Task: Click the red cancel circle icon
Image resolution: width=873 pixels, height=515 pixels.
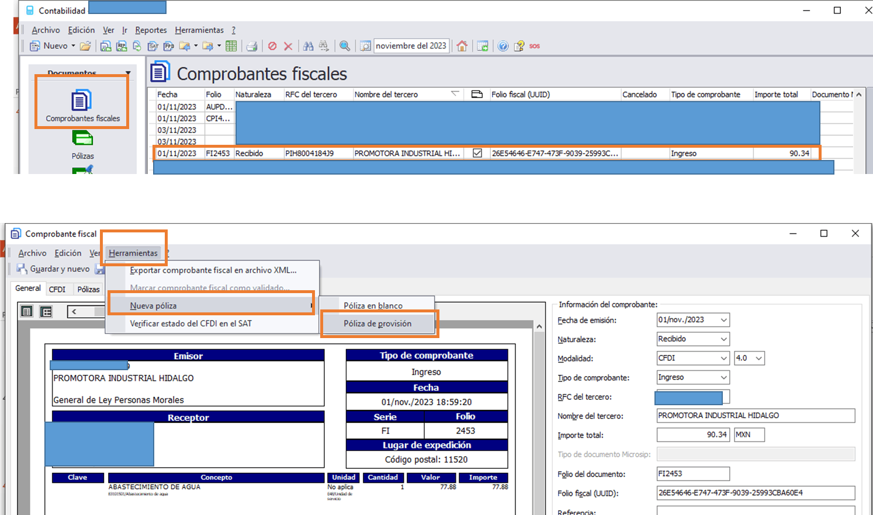Action: tap(272, 46)
